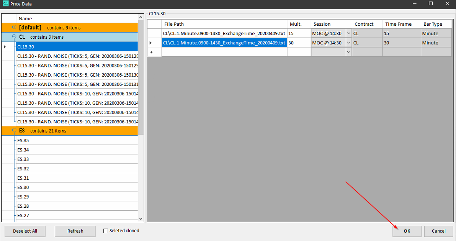Edit the Mult. cell with value 15

[299, 33]
